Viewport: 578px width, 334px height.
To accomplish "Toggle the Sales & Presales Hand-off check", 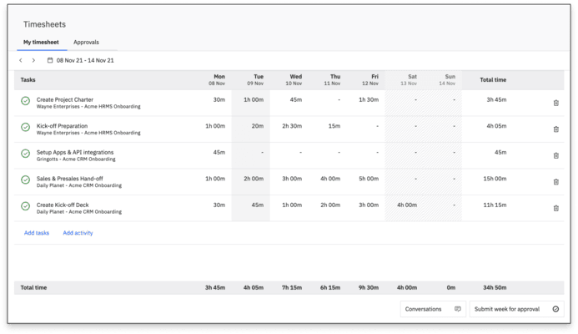I will [25, 180].
